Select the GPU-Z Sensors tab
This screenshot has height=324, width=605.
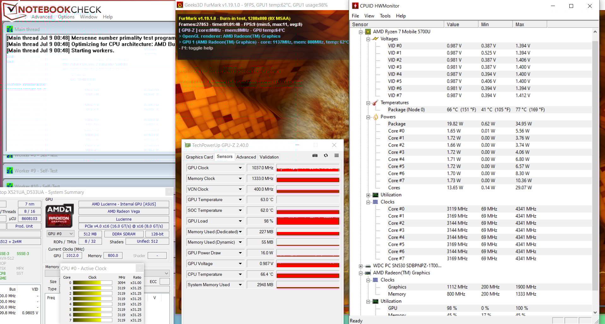pyautogui.click(x=224, y=156)
